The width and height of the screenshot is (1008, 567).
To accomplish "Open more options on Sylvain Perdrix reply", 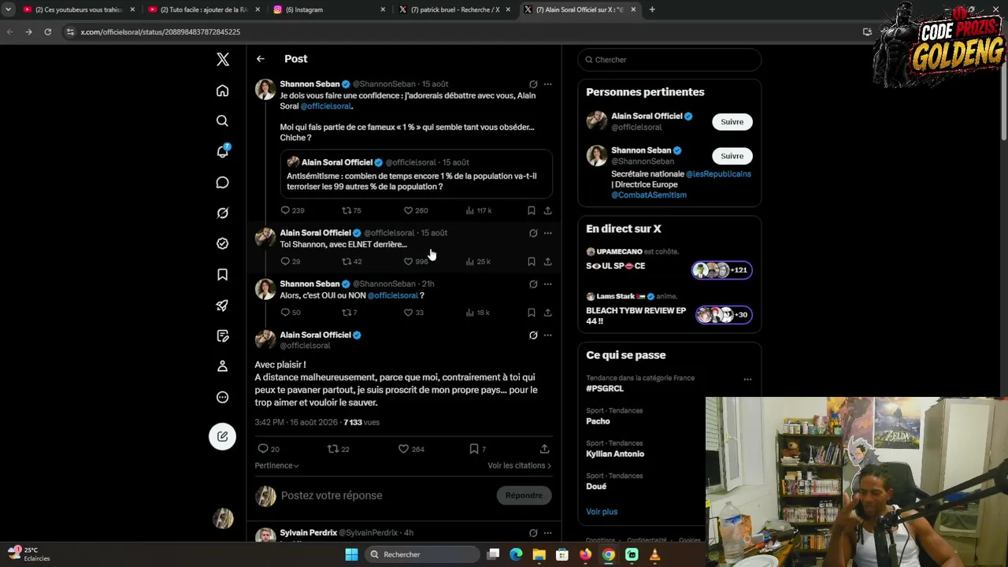I will tap(547, 533).
